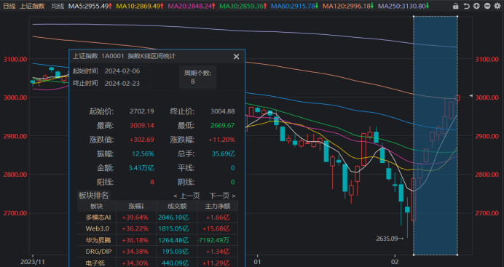Click the -7192.49万 cell for 华为昇腾
Screen dimensions: 504x267
click(213, 240)
